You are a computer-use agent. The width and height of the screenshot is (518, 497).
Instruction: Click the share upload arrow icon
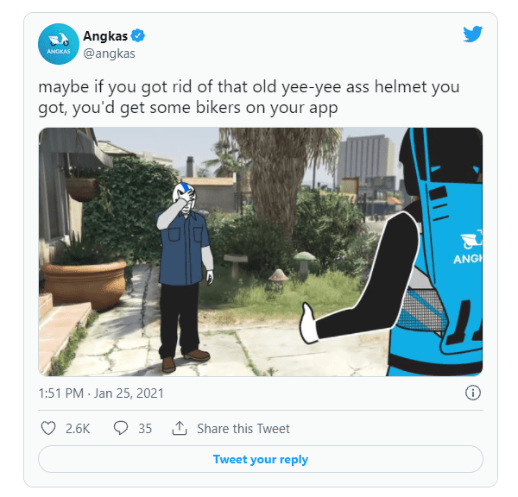[x=180, y=428]
